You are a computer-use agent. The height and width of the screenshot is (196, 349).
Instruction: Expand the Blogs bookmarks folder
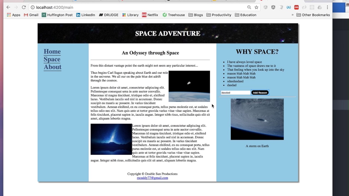click(195, 15)
